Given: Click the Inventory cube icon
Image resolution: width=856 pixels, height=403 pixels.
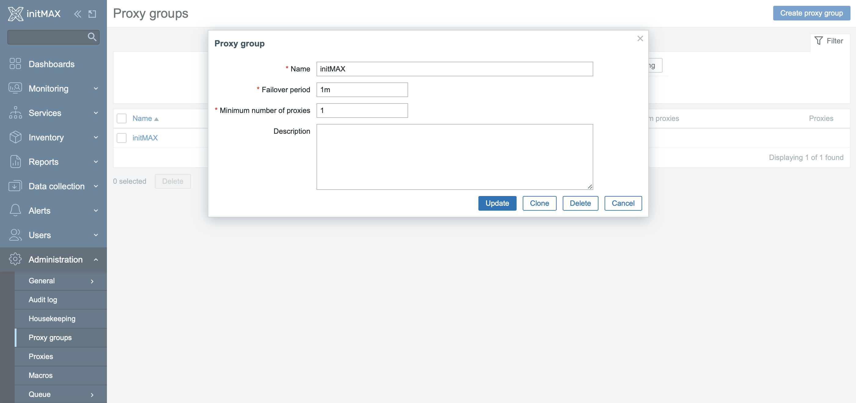Looking at the screenshot, I should (15, 137).
